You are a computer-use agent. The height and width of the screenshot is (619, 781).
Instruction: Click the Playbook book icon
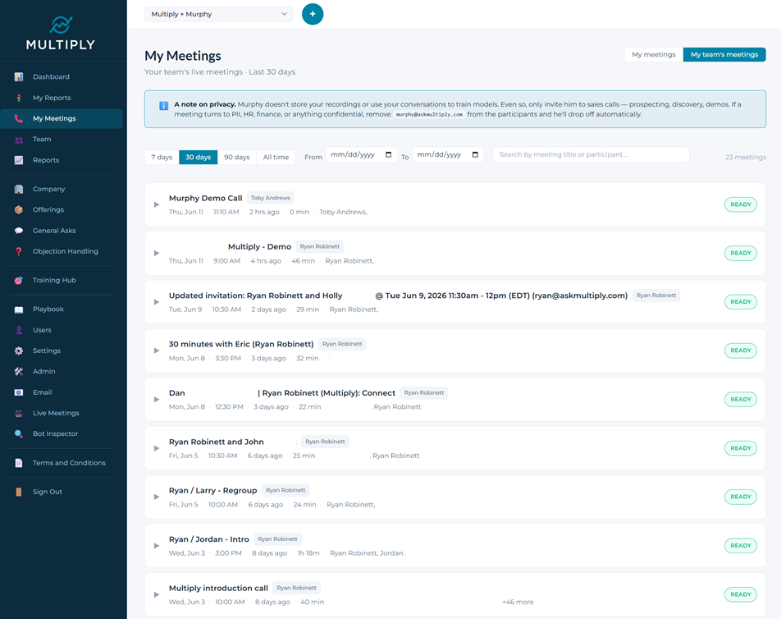pos(18,309)
